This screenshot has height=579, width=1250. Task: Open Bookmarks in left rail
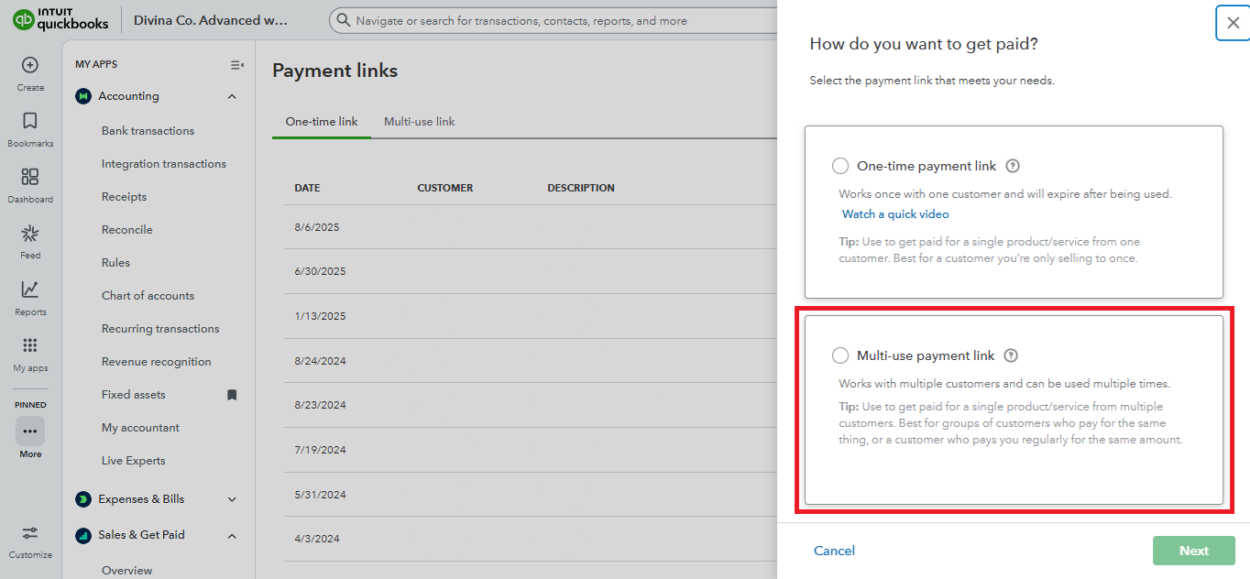point(30,121)
